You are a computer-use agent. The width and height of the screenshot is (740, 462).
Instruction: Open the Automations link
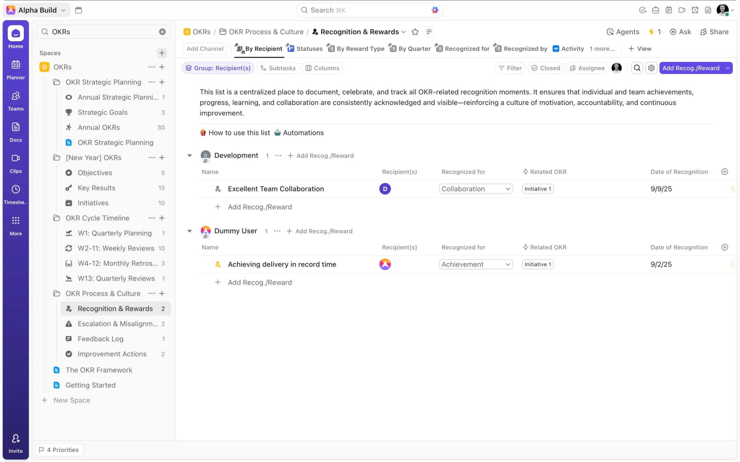coord(303,133)
